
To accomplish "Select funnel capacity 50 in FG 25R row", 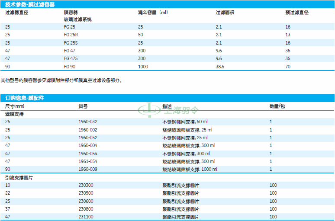I will [x=141, y=35].
